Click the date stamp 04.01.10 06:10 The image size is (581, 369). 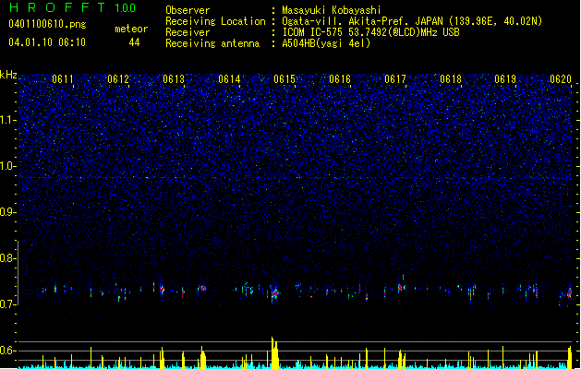coord(47,42)
